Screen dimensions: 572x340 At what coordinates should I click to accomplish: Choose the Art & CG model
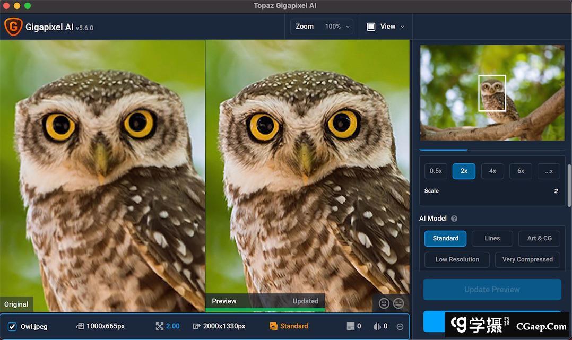(539, 238)
